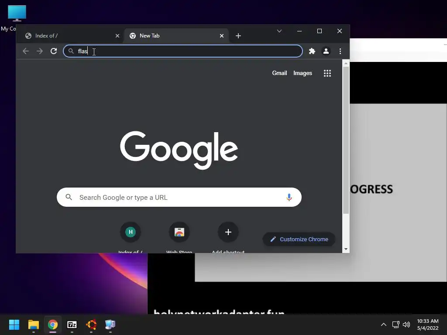Close the New Tab tab
This screenshot has height=335, width=447.
coord(221,36)
